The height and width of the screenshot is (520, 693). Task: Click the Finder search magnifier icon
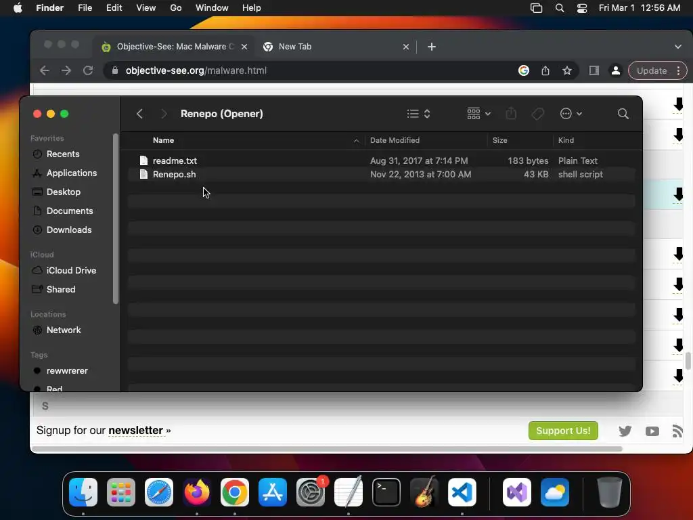623,114
